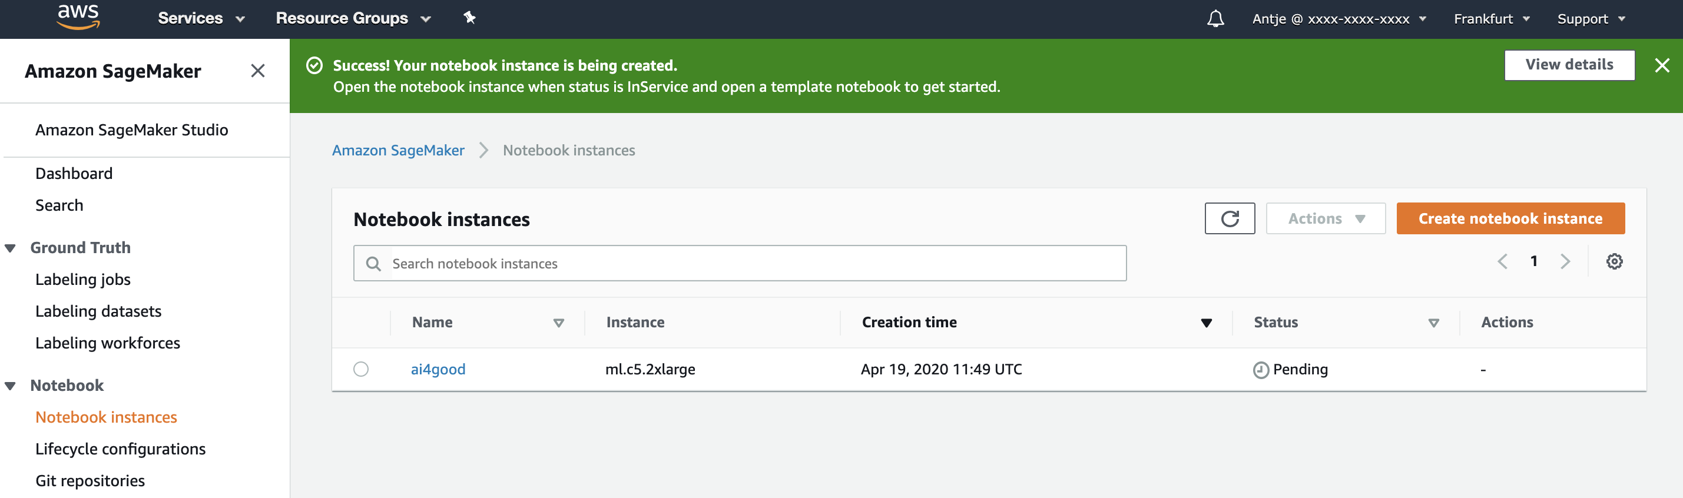Open Git repositories
The image size is (1683, 498).
click(90, 481)
